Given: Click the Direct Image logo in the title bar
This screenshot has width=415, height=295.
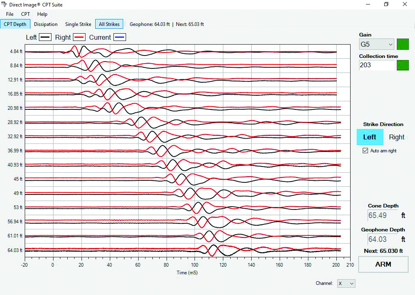Looking at the screenshot, I should click(x=4, y=4).
